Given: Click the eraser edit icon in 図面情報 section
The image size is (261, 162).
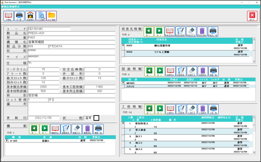Looking at the screenshot, I should click(192, 71).
